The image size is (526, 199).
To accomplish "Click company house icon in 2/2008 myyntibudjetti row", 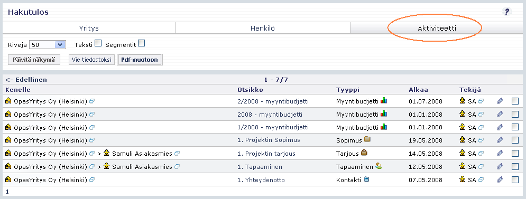I will [8, 101].
